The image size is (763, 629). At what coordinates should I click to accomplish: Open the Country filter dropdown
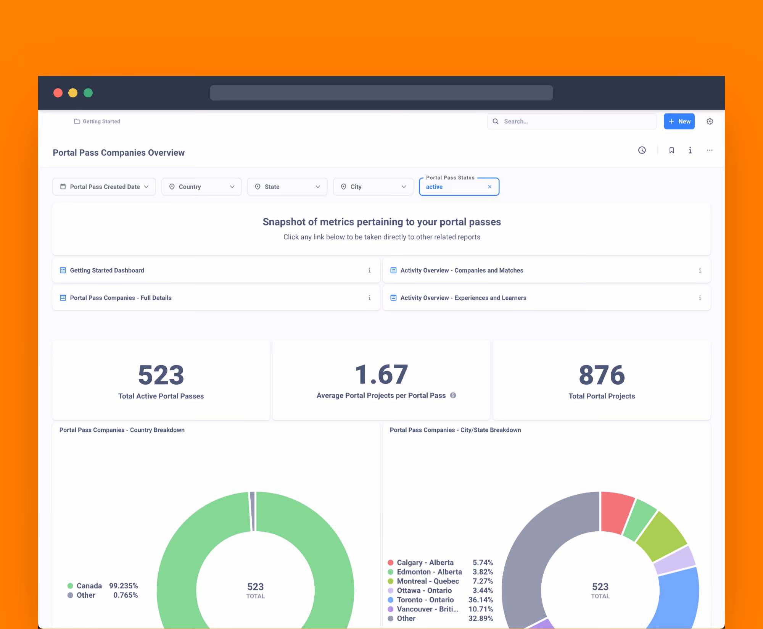201,187
